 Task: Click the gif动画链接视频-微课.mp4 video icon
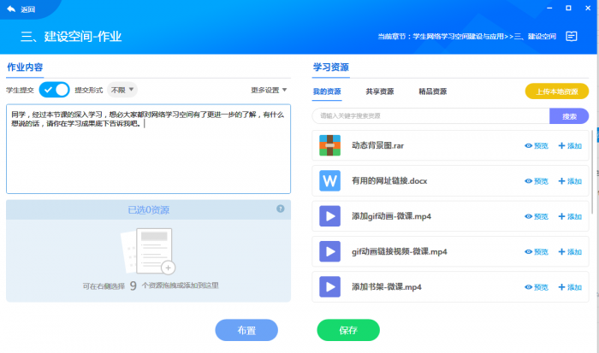329,251
